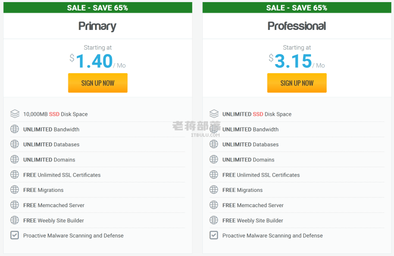Click globe icon beside Professional Memcached Server
Image resolution: width=394 pixels, height=256 pixels.
(214, 205)
